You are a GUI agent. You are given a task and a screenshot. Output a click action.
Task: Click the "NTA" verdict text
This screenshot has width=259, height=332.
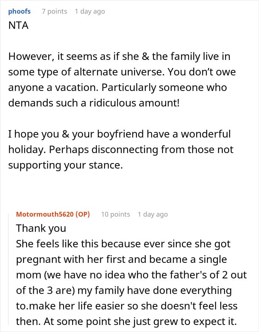pyautogui.click(x=18, y=26)
